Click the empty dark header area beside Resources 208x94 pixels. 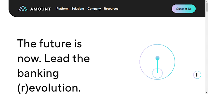(145, 9)
